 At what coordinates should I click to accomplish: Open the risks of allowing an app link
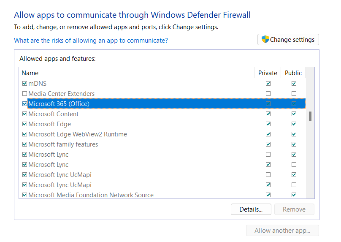[x=91, y=41]
